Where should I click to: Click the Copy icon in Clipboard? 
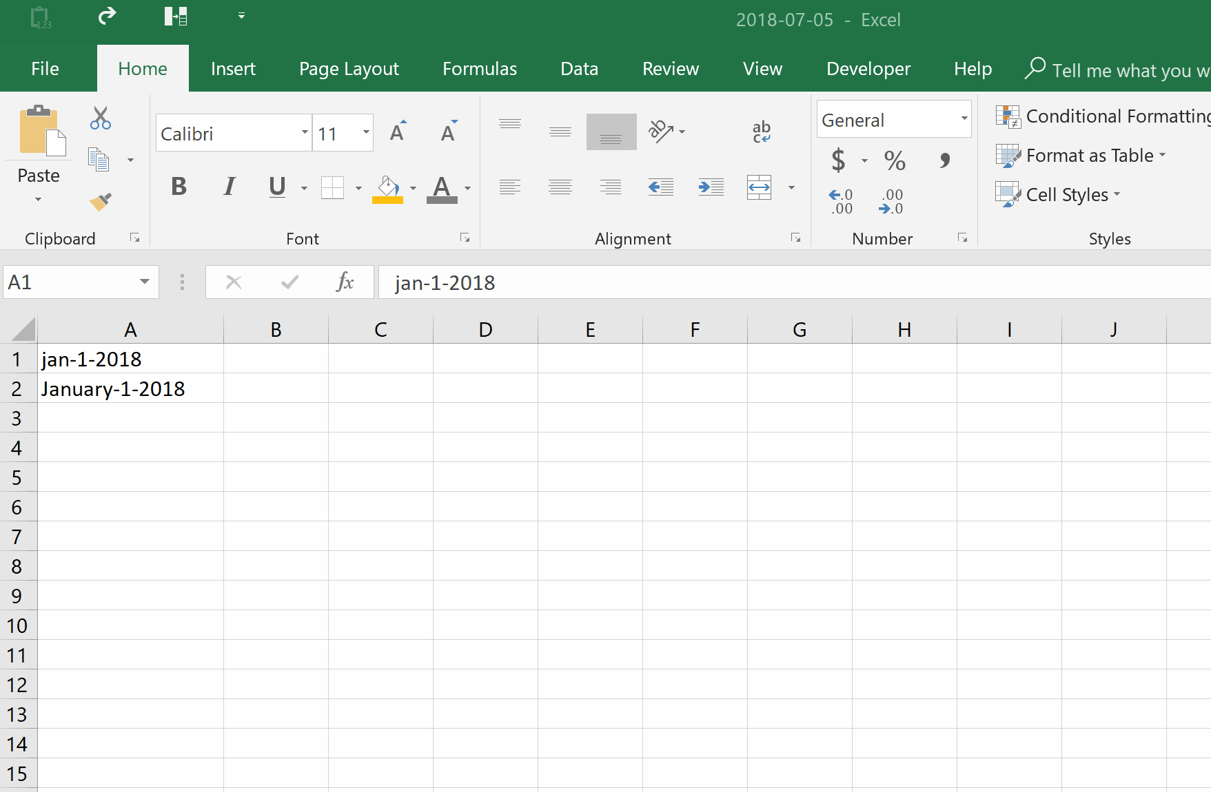(99, 160)
